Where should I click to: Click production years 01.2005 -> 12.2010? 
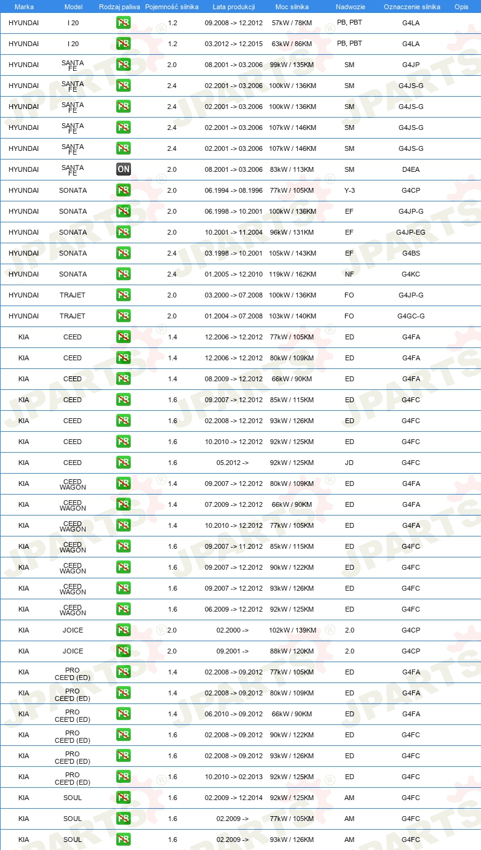(x=234, y=274)
